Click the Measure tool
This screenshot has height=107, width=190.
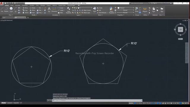(145, 10)
